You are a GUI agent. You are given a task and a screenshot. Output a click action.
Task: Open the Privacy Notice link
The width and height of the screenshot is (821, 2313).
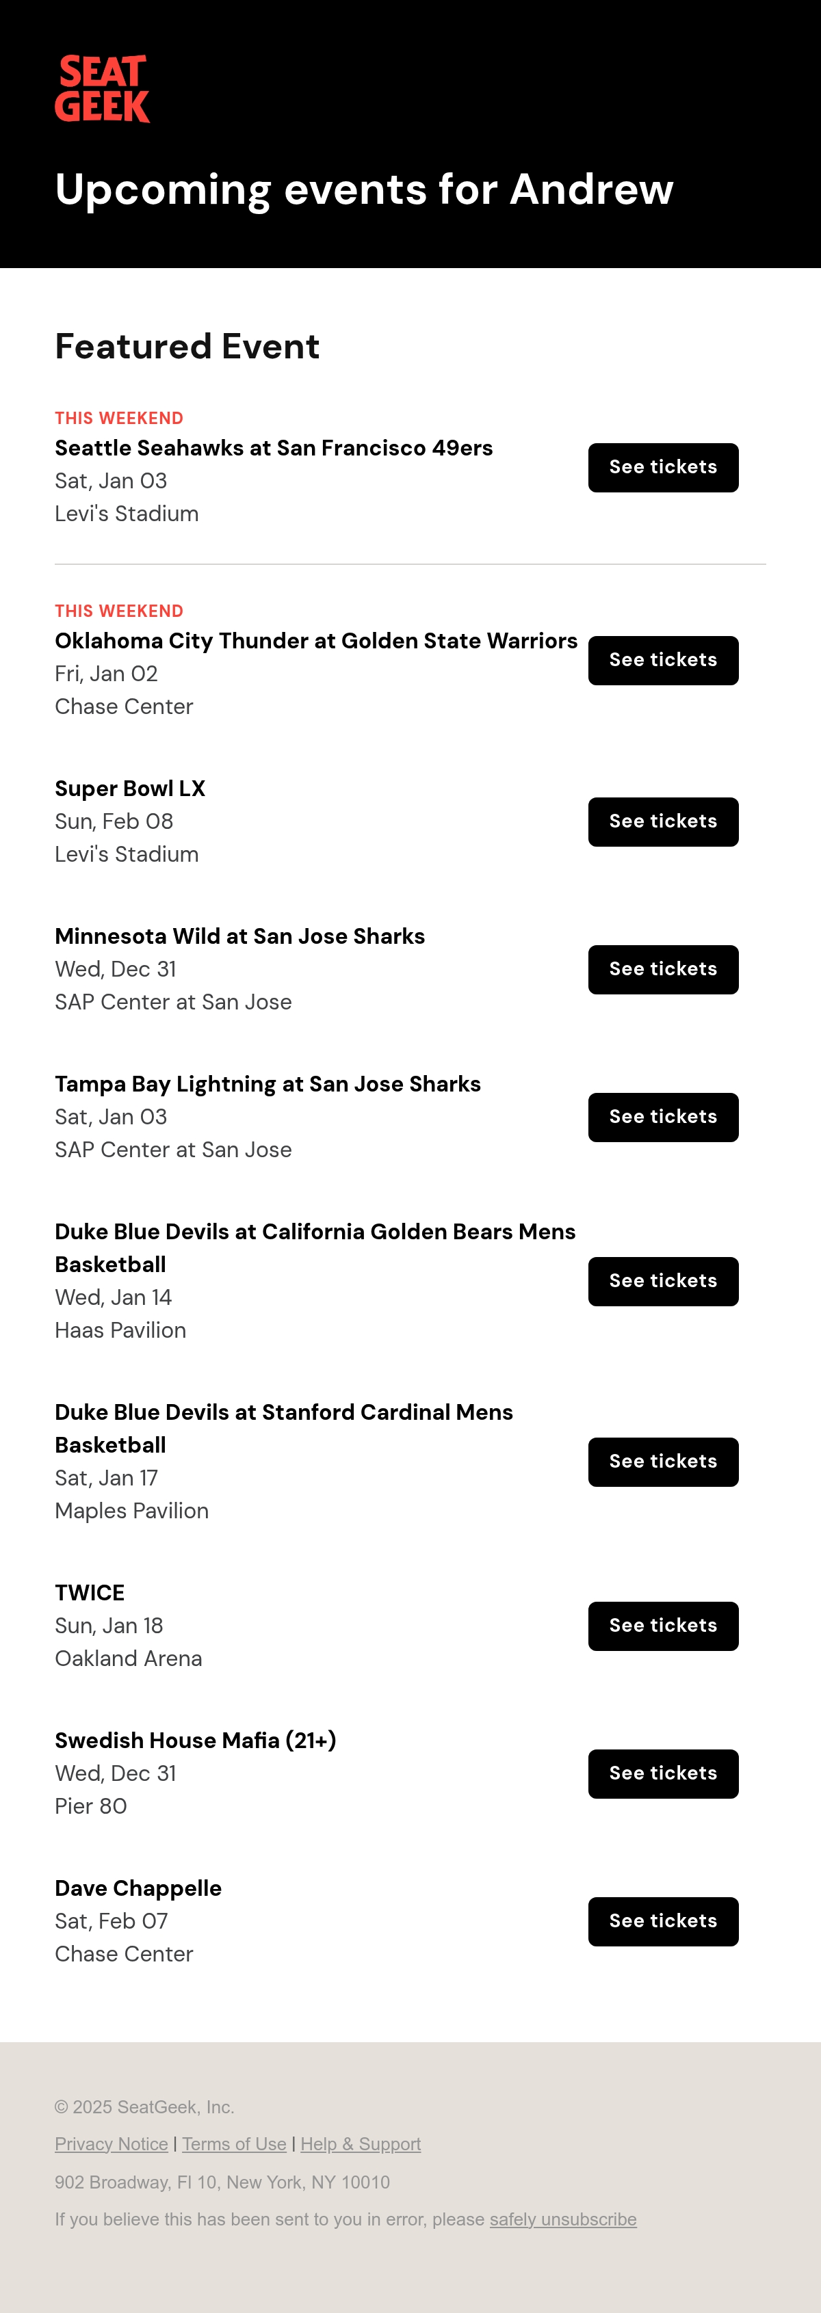point(112,2144)
